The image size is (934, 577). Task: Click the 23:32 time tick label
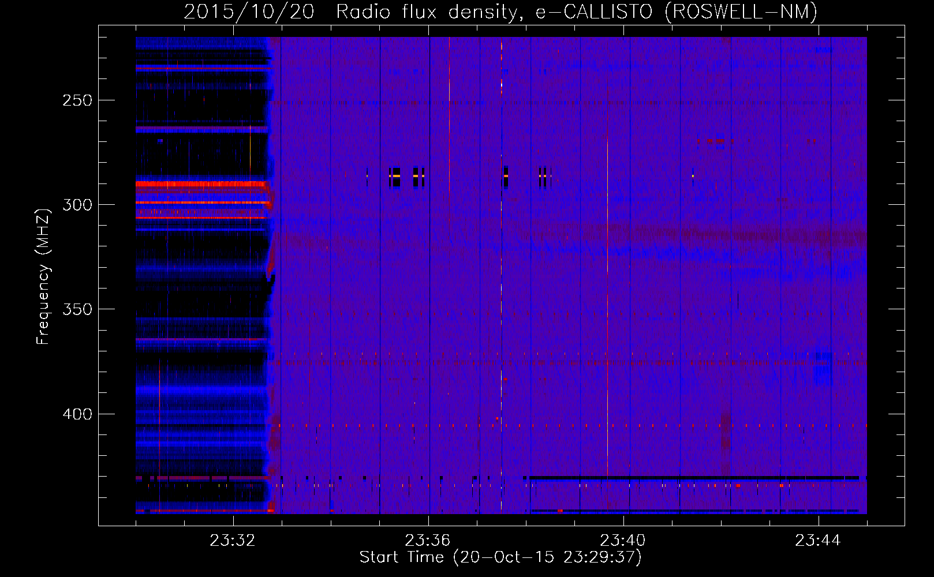[233, 541]
